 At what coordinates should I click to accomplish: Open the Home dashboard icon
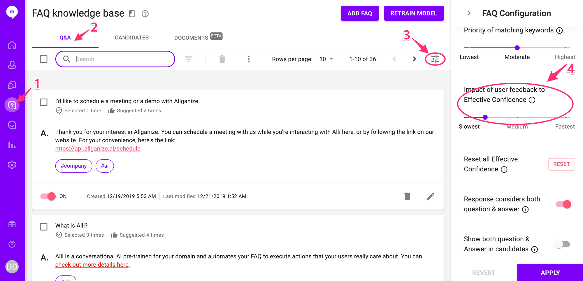[12, 45]
